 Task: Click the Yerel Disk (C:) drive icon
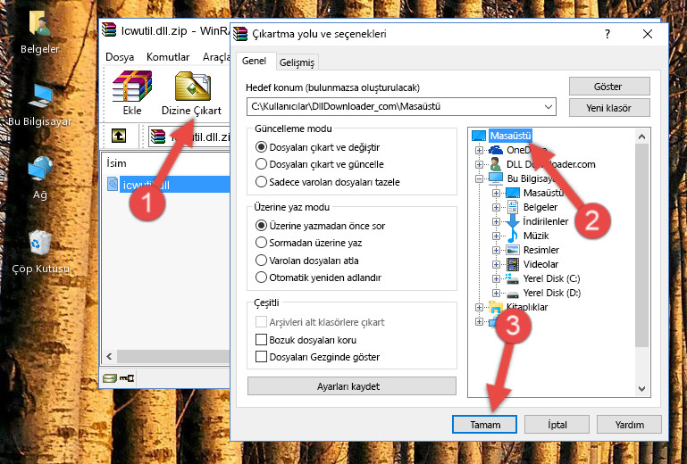click(x=512, y=278)
